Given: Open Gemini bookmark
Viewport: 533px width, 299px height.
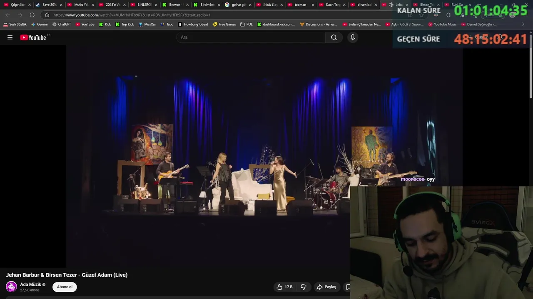Looking at the screenshot, I should (x=40, y=25).
